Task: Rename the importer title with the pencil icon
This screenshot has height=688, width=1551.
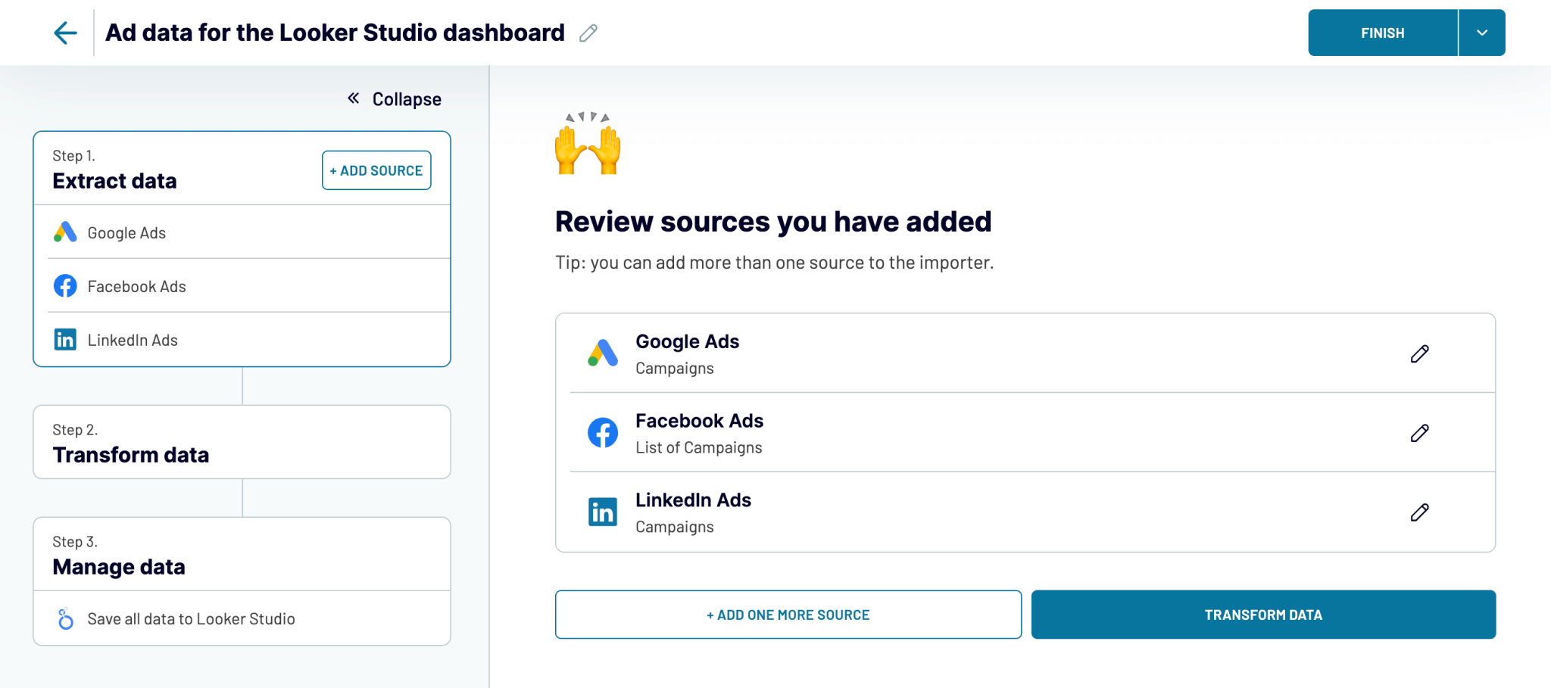Action: coord(588,33)
